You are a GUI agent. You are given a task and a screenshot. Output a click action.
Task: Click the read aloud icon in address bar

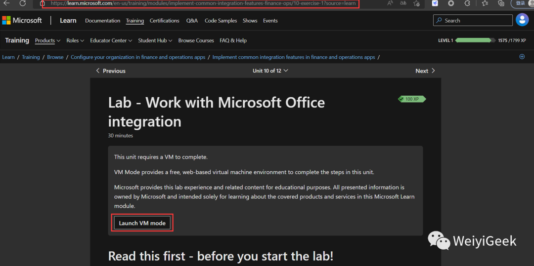(390, 3)
